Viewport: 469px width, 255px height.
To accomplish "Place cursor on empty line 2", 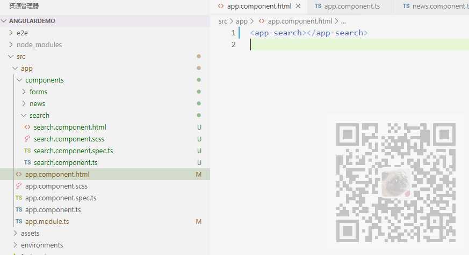I will coord(359,45).
